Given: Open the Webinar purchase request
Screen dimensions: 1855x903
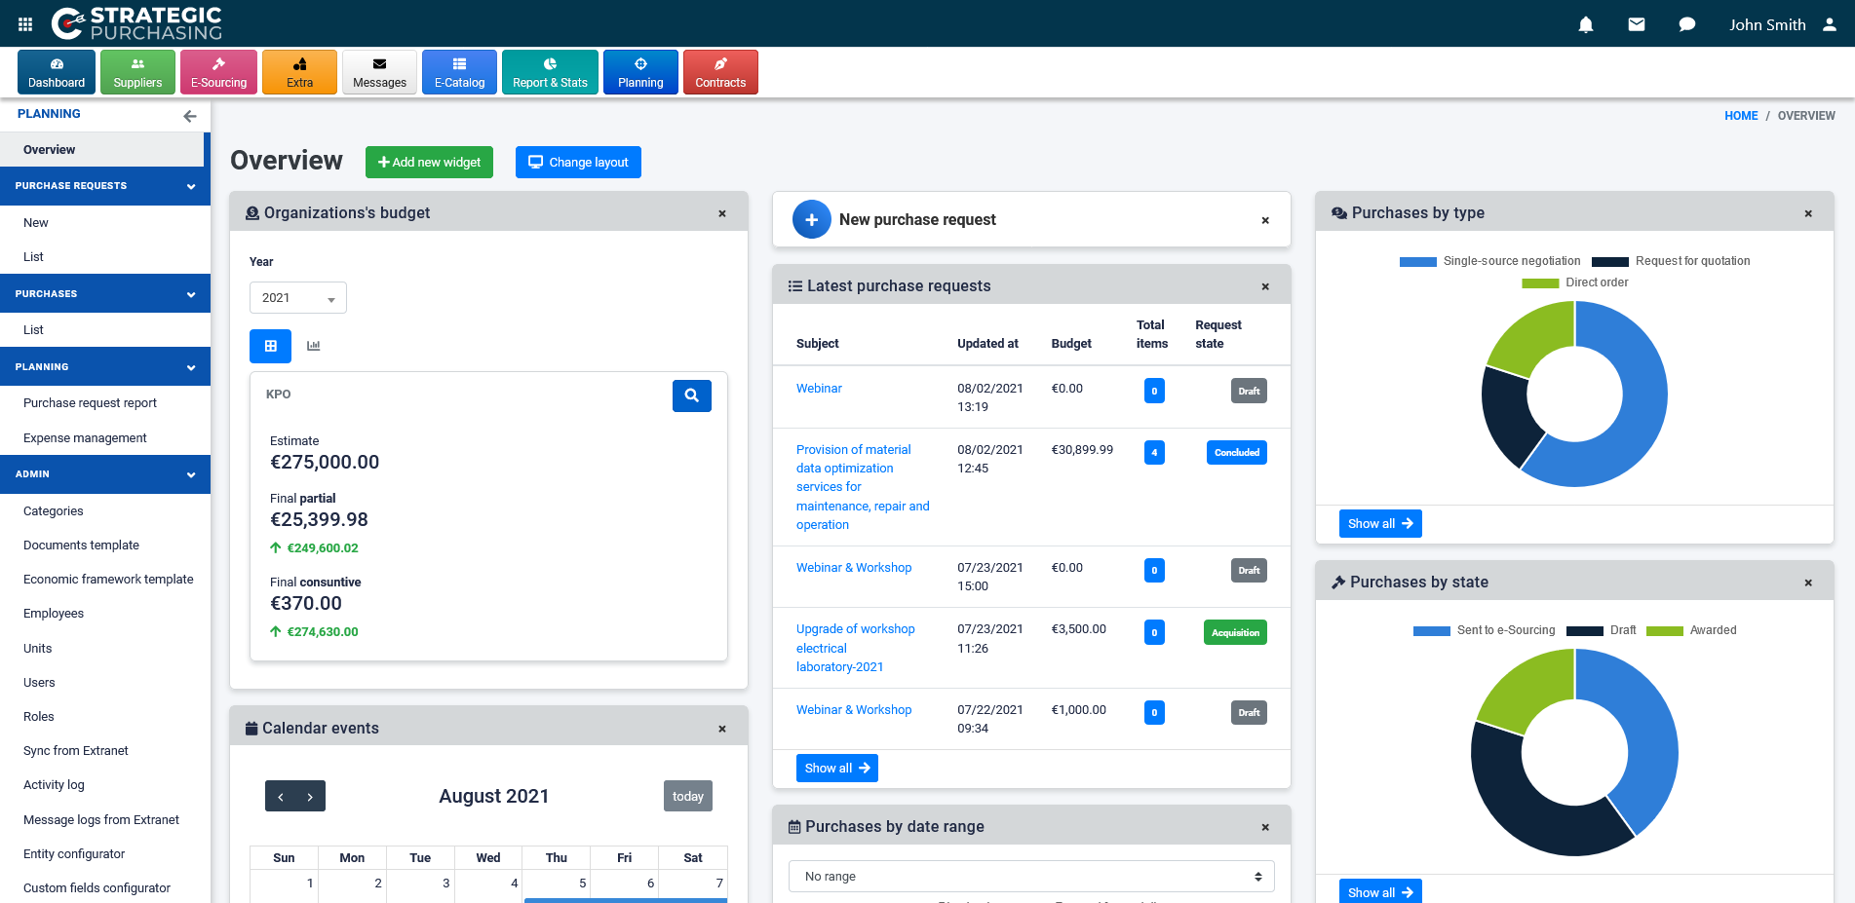Looking at the screenshot, I should tap(819, 388).
